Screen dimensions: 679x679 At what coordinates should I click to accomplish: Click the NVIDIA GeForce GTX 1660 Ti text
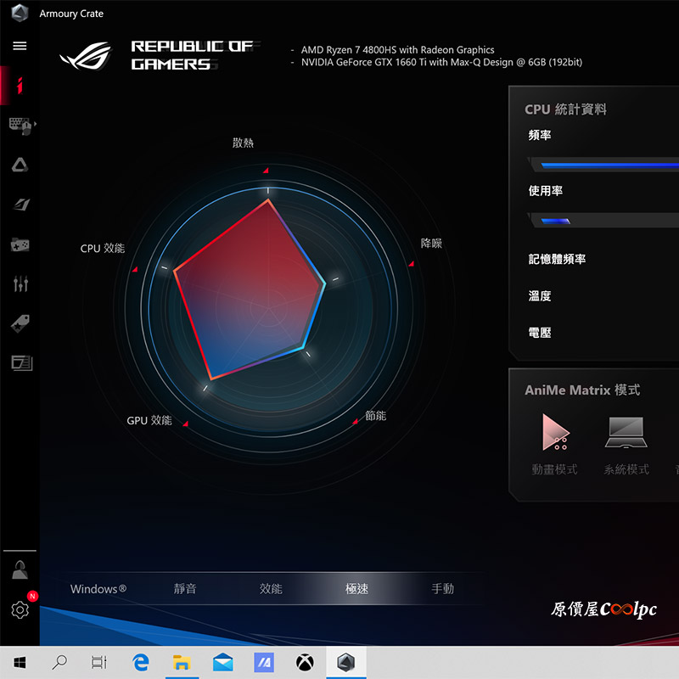coord(441,62)
